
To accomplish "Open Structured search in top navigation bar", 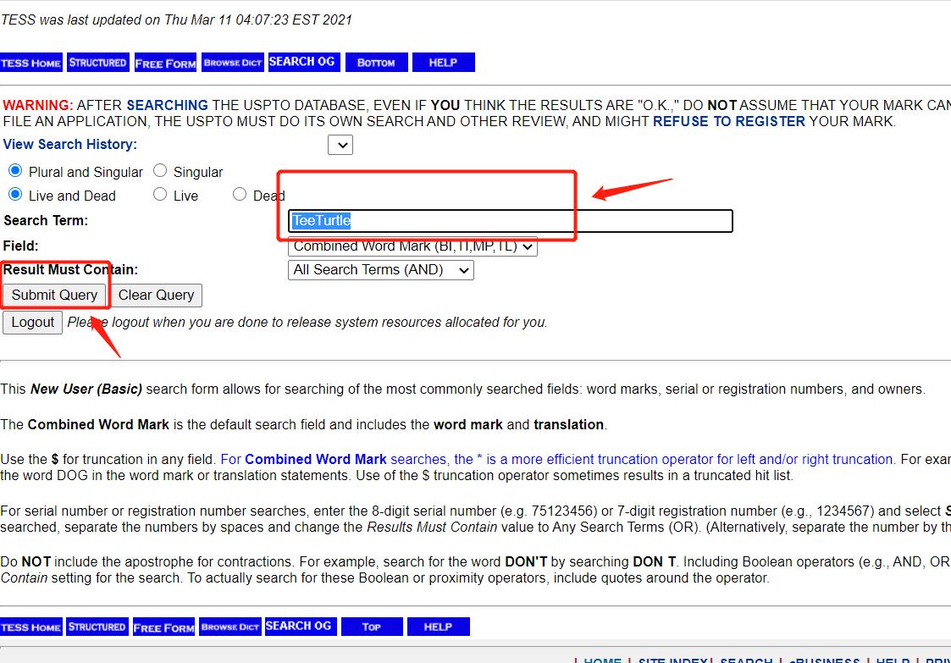I will click(97, 63).
